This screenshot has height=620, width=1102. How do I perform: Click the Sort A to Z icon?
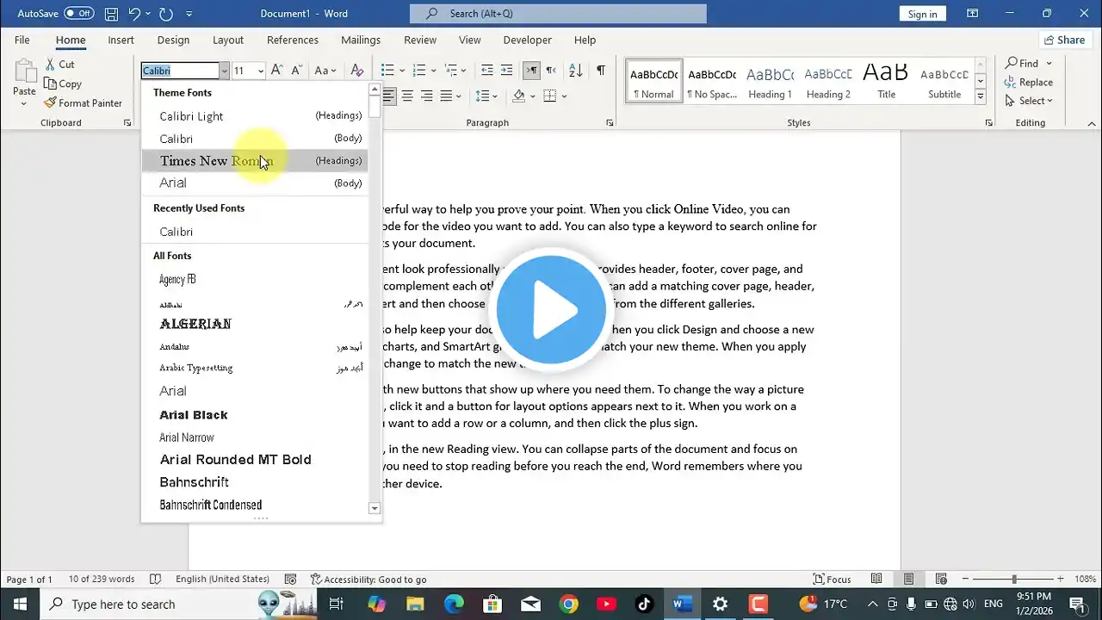(576, 71)
